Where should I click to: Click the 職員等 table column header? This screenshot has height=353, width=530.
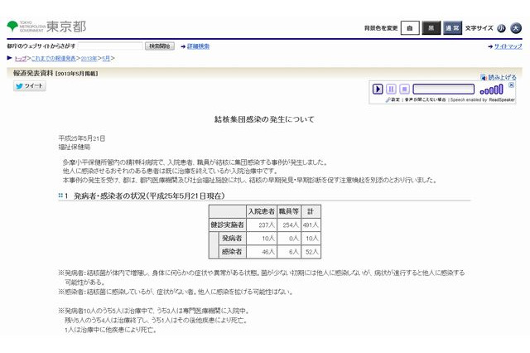[289, 211]
